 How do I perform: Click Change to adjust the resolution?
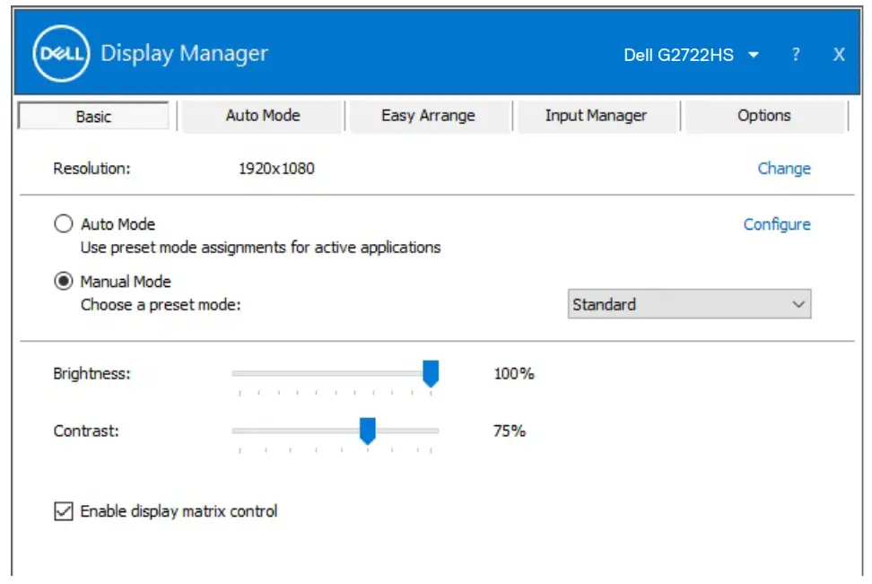click(783, 168)
